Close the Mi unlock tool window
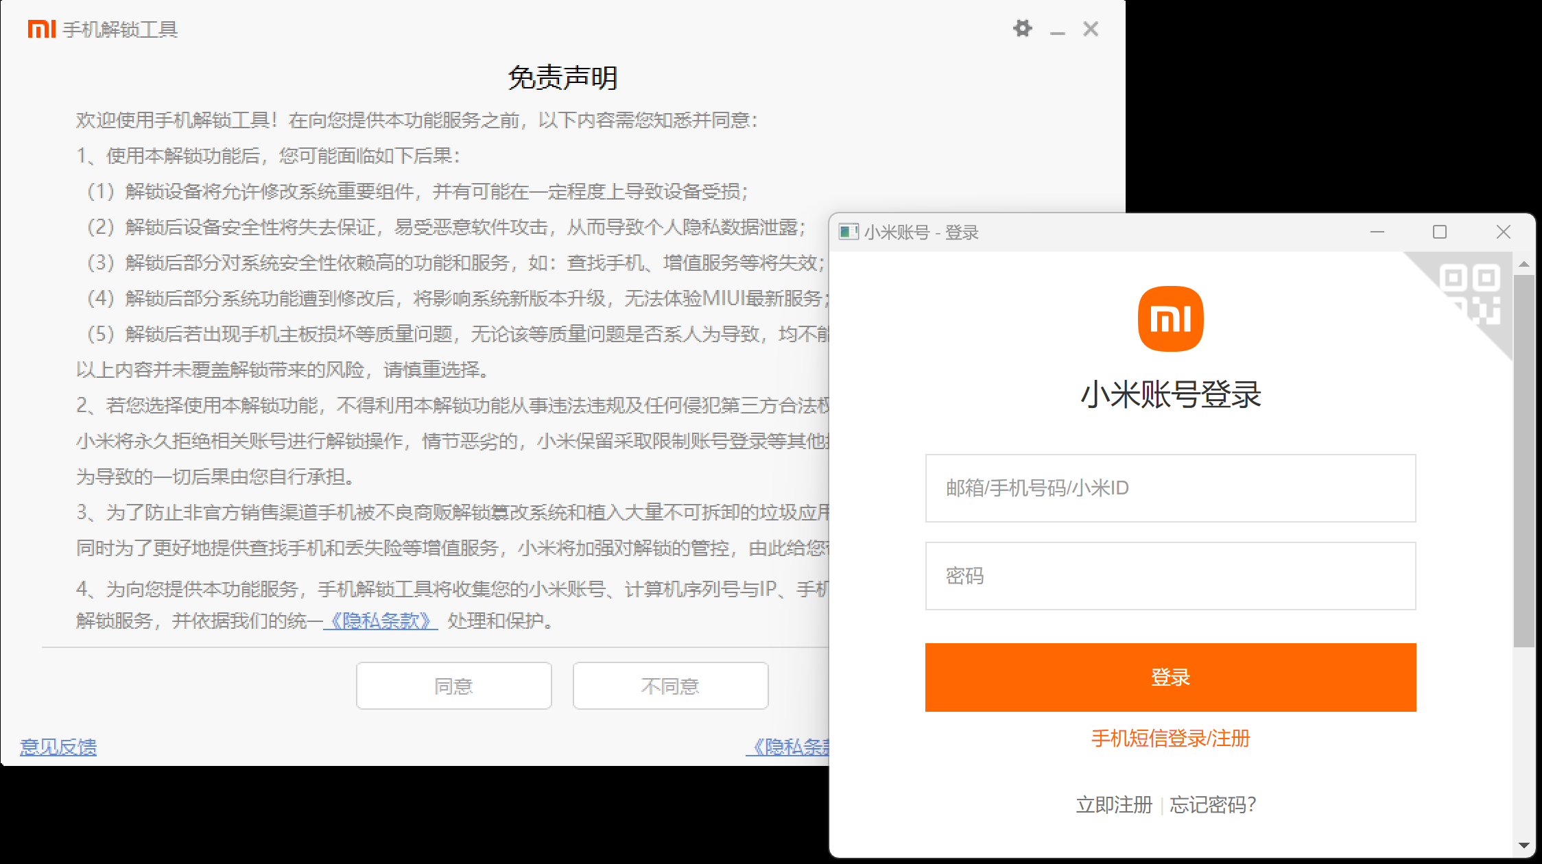 (x=1091, y=29)
